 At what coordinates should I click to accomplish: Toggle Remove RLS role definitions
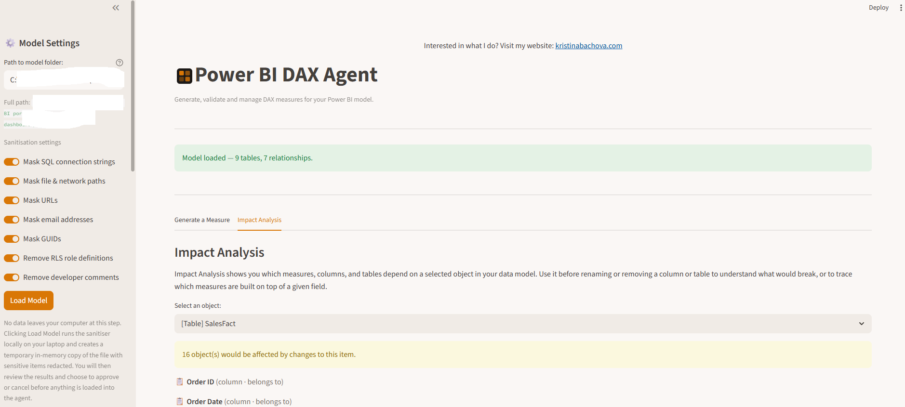coord(12,258)
